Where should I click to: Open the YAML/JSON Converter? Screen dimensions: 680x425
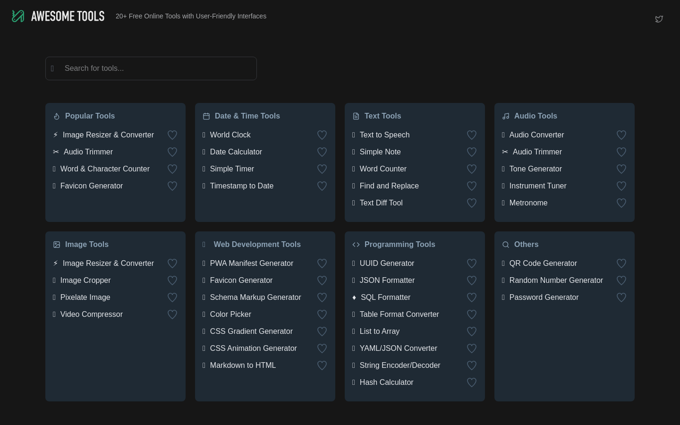[399, 348]
